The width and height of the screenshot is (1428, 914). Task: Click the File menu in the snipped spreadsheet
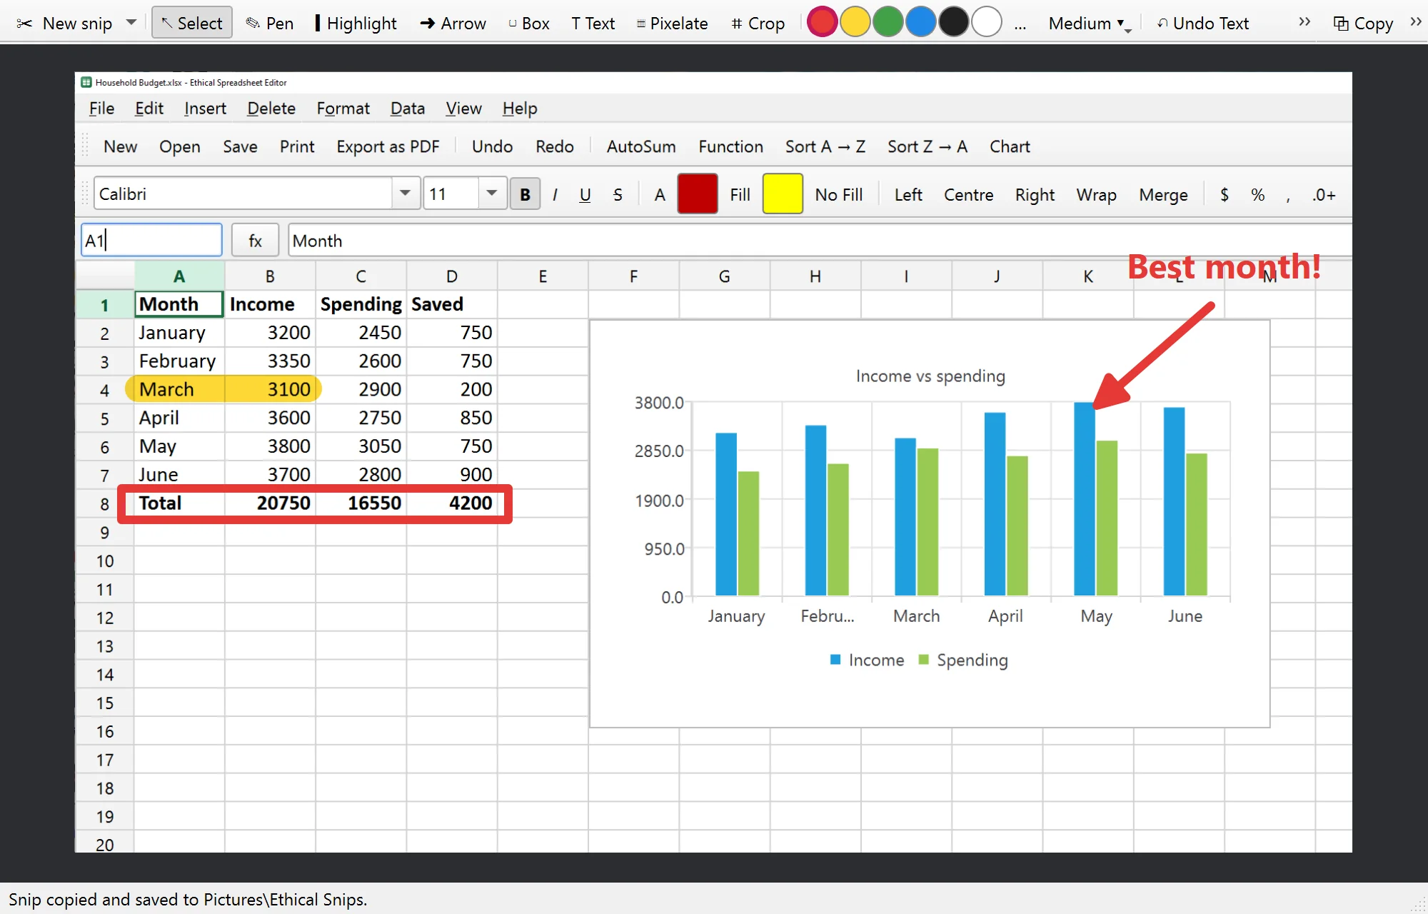101,109
